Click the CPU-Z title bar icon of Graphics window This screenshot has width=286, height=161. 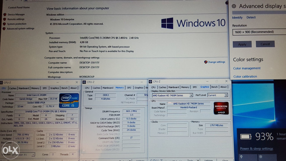pyautogui.click(x=150, y=82)
